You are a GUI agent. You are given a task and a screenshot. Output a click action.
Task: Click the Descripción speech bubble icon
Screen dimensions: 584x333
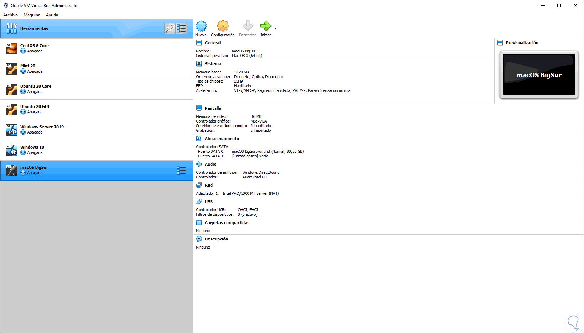pyautogui.click(x=199, y=239)
